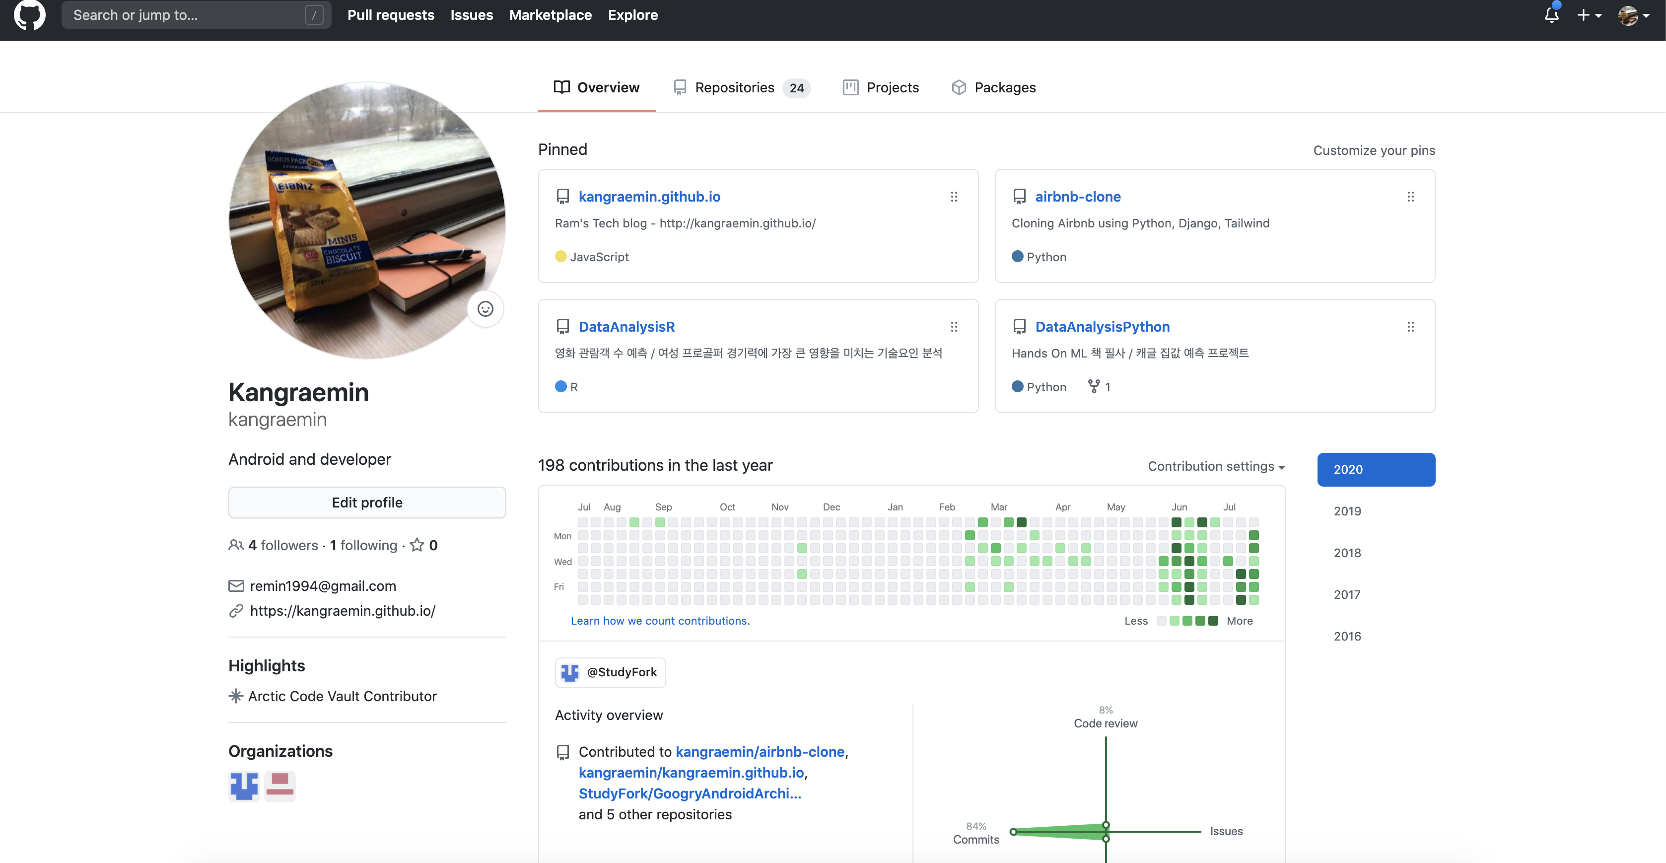This screenshot has height=863, width=1666.
Task: Open Marketplace in top navigation
Action: pos(551,15)
